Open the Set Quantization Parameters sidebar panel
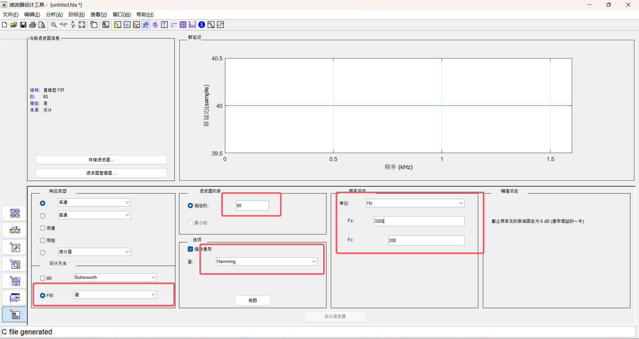The height and width of the screenshot is (339, 639). pos(15,247)
